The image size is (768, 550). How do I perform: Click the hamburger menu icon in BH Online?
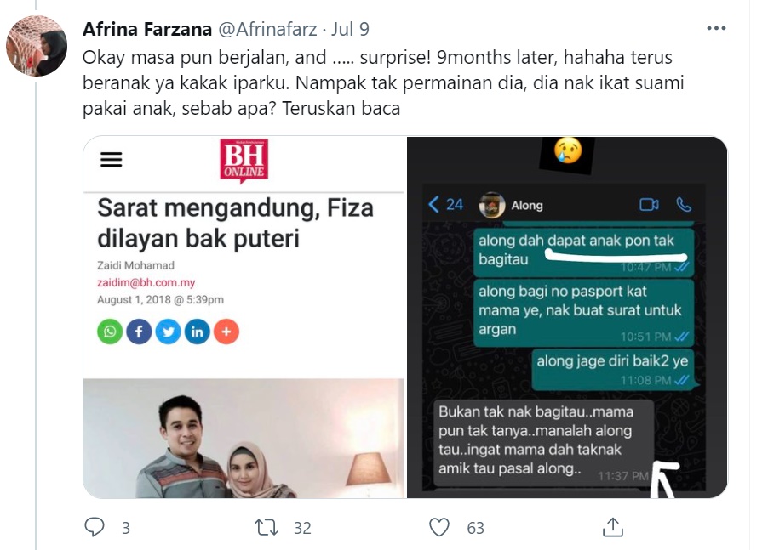[112, 159]
